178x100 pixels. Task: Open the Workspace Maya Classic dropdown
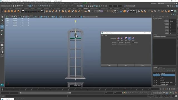click(166, 3)
